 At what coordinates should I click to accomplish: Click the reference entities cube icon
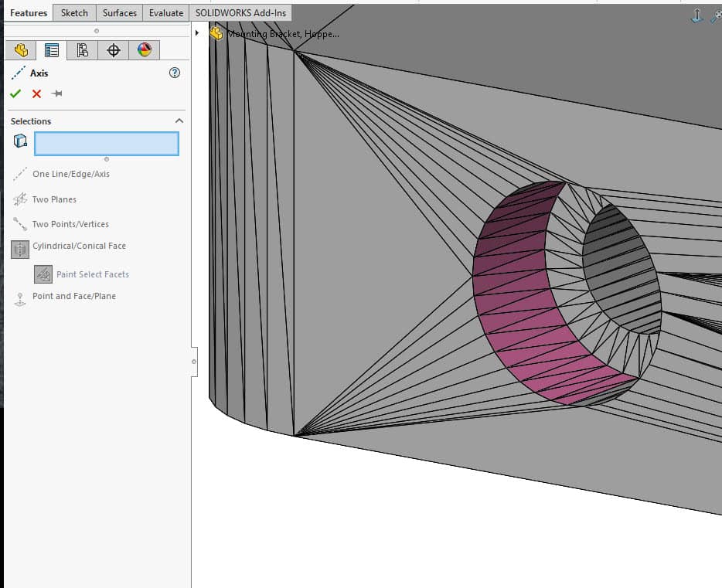coord(20,141)
